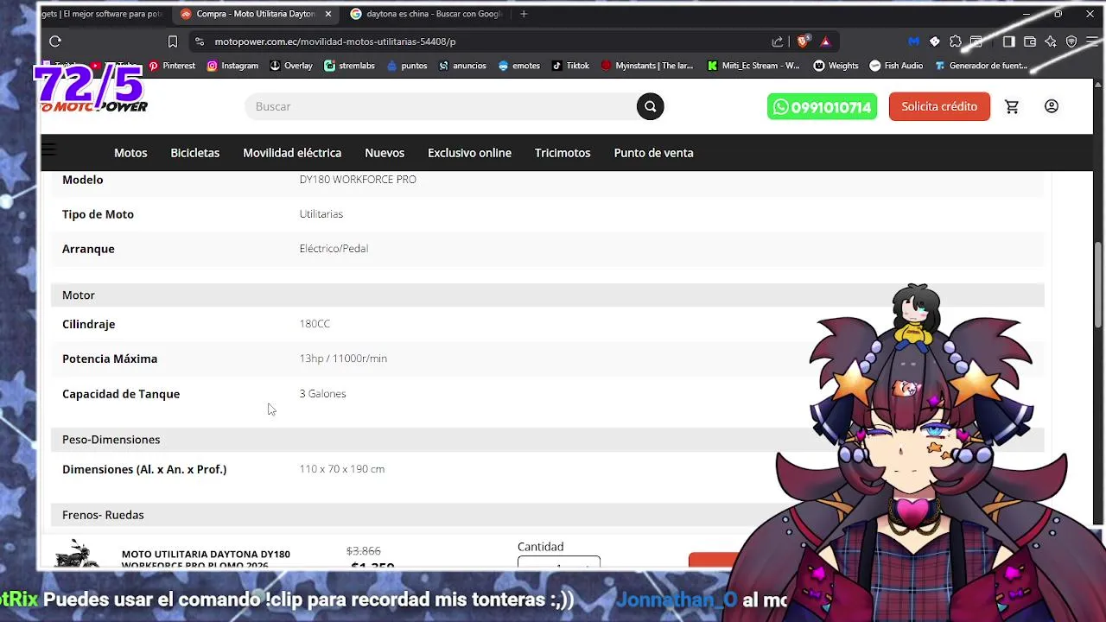
Task: Click the page vertical scrollbar thumb
Action: pyautogui.click(x=1099, y=284)
